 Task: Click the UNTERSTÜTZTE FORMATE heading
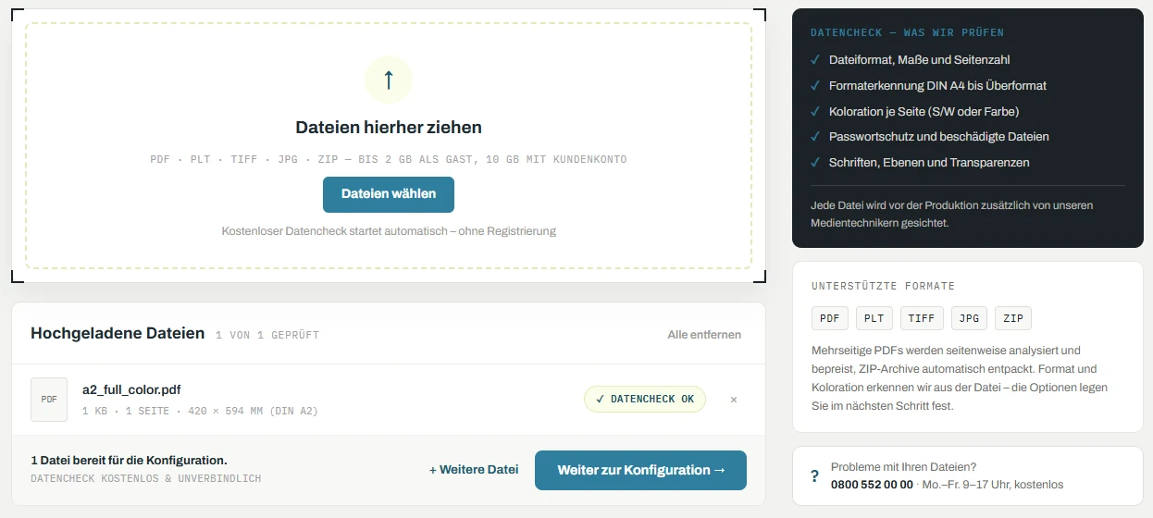pyautogui.click(x=884, y=286)
